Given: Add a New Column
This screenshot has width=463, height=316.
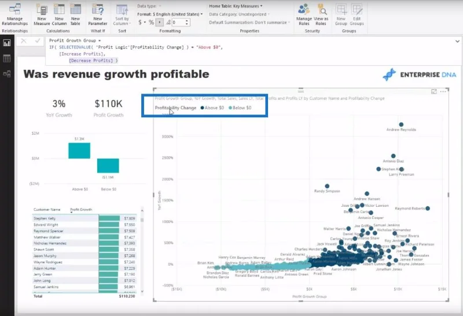Looking at the screenshot, I should tap(59, 15).
